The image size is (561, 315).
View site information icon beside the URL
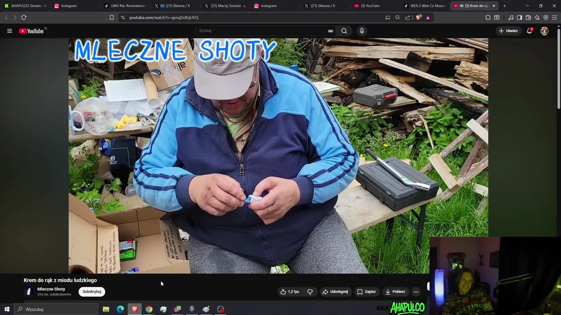123,17
